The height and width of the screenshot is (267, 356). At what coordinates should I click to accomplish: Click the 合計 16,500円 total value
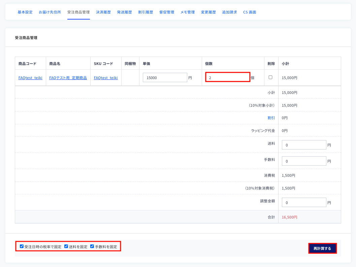coord(289,217)
